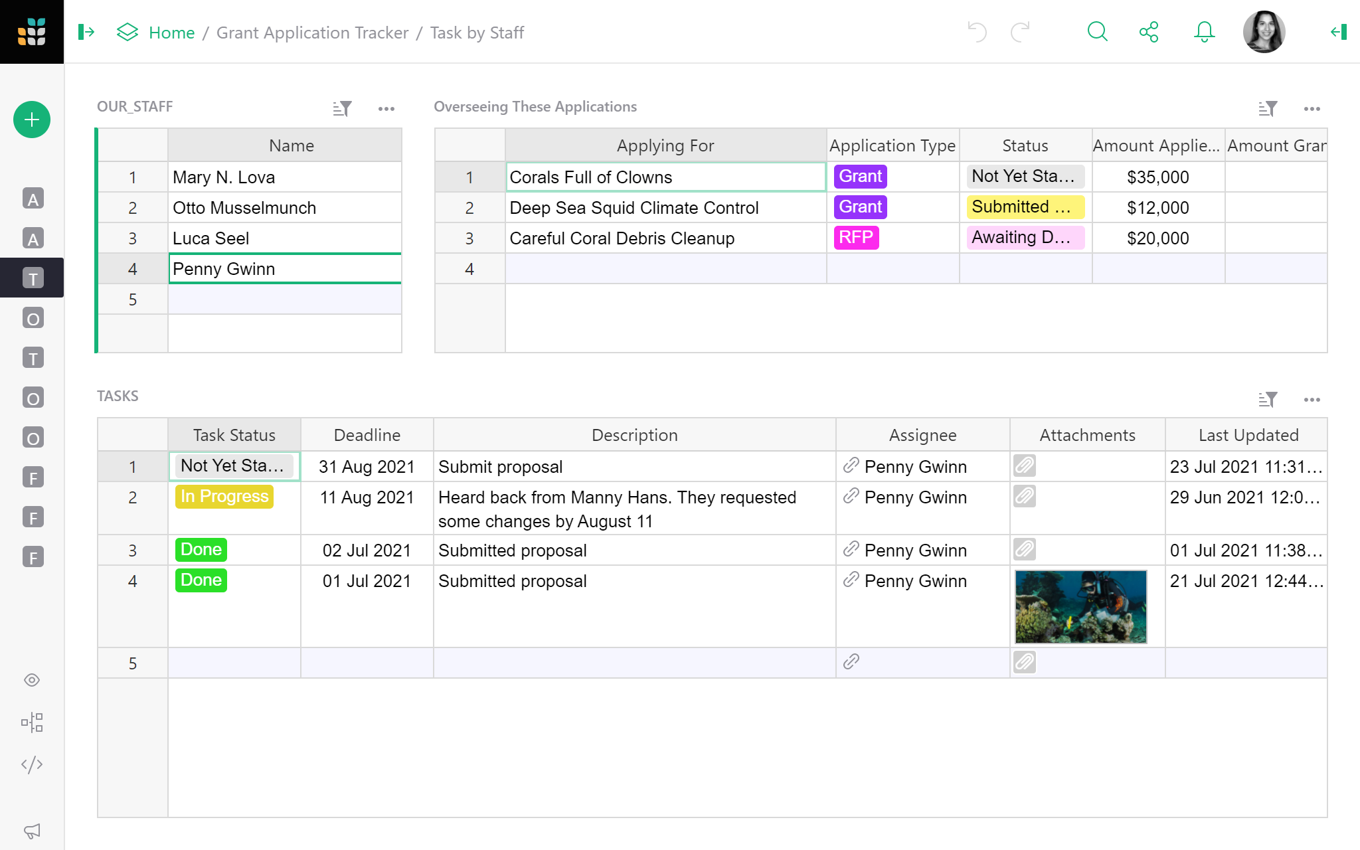Click the expand/collapse icon in left sidebar

click(x=86, y=31)
